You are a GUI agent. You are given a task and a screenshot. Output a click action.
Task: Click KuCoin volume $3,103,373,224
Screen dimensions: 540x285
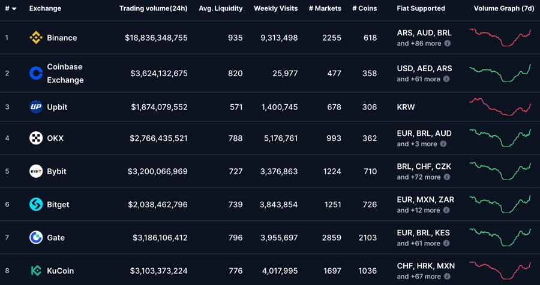click(x=159, y=271)
